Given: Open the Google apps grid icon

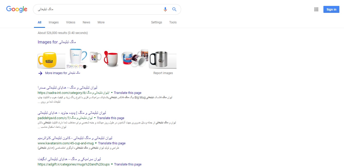Looking at the screenshot, I should tap(316, 10).
